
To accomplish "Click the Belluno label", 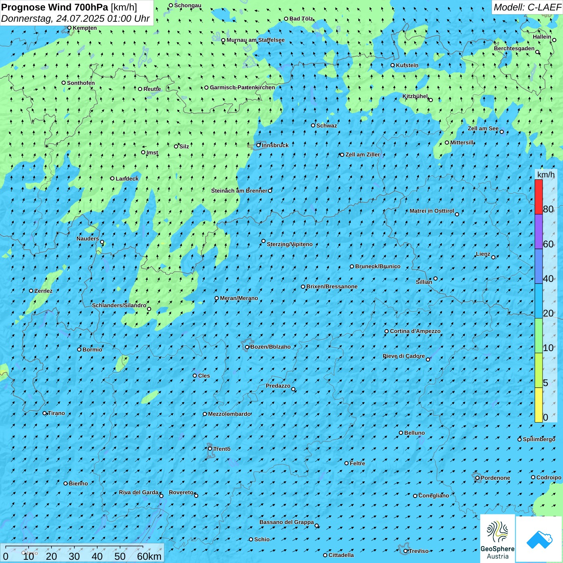I will 414,433.
